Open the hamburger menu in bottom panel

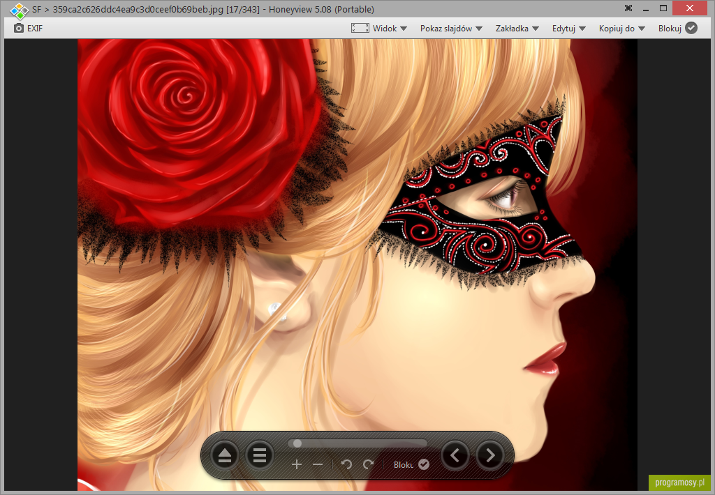pos(260,455)
